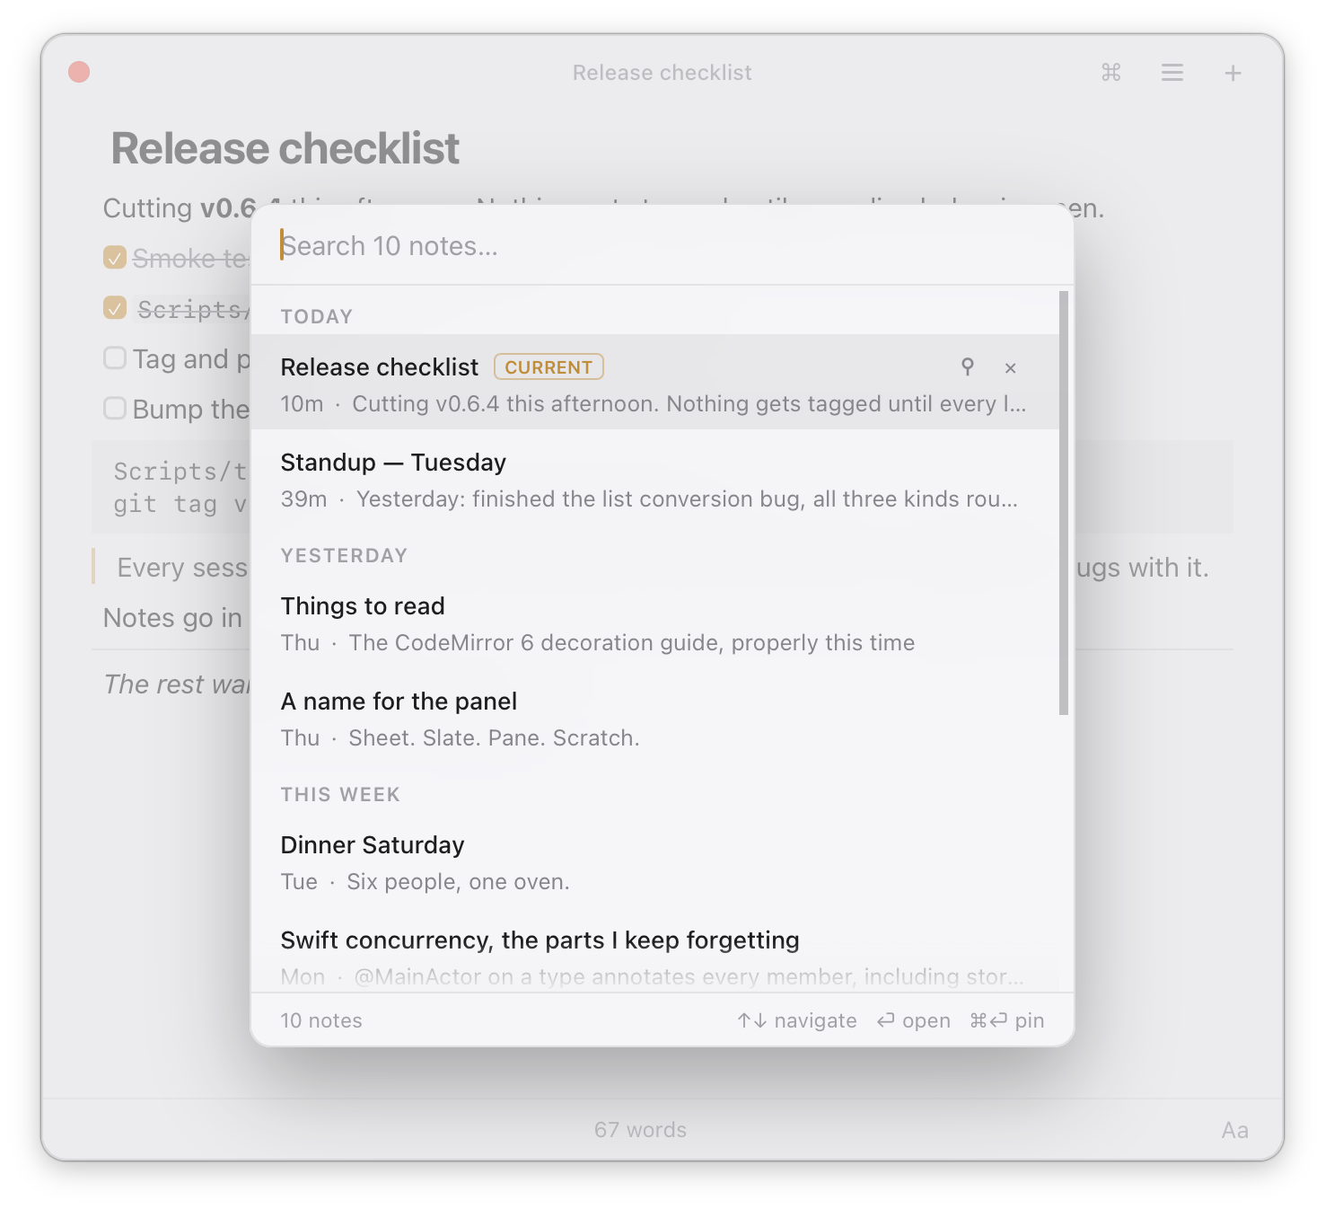Click the pin shortcut hint
Image resolution: width=1325 pixels, height=1209 pixels.
1007,1020
